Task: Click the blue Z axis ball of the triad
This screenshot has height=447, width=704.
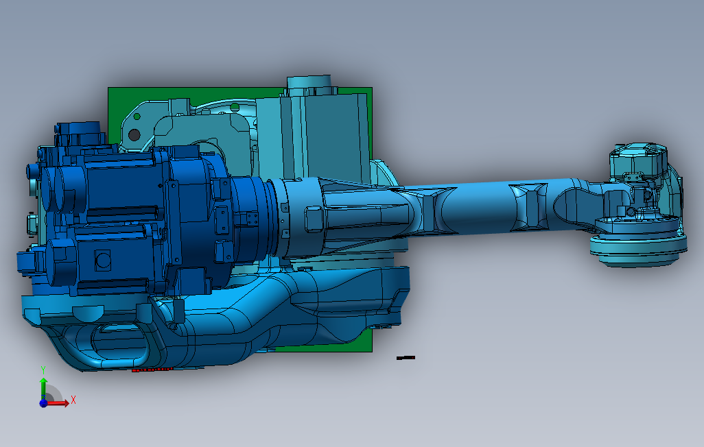Action: tap(43, 403)
